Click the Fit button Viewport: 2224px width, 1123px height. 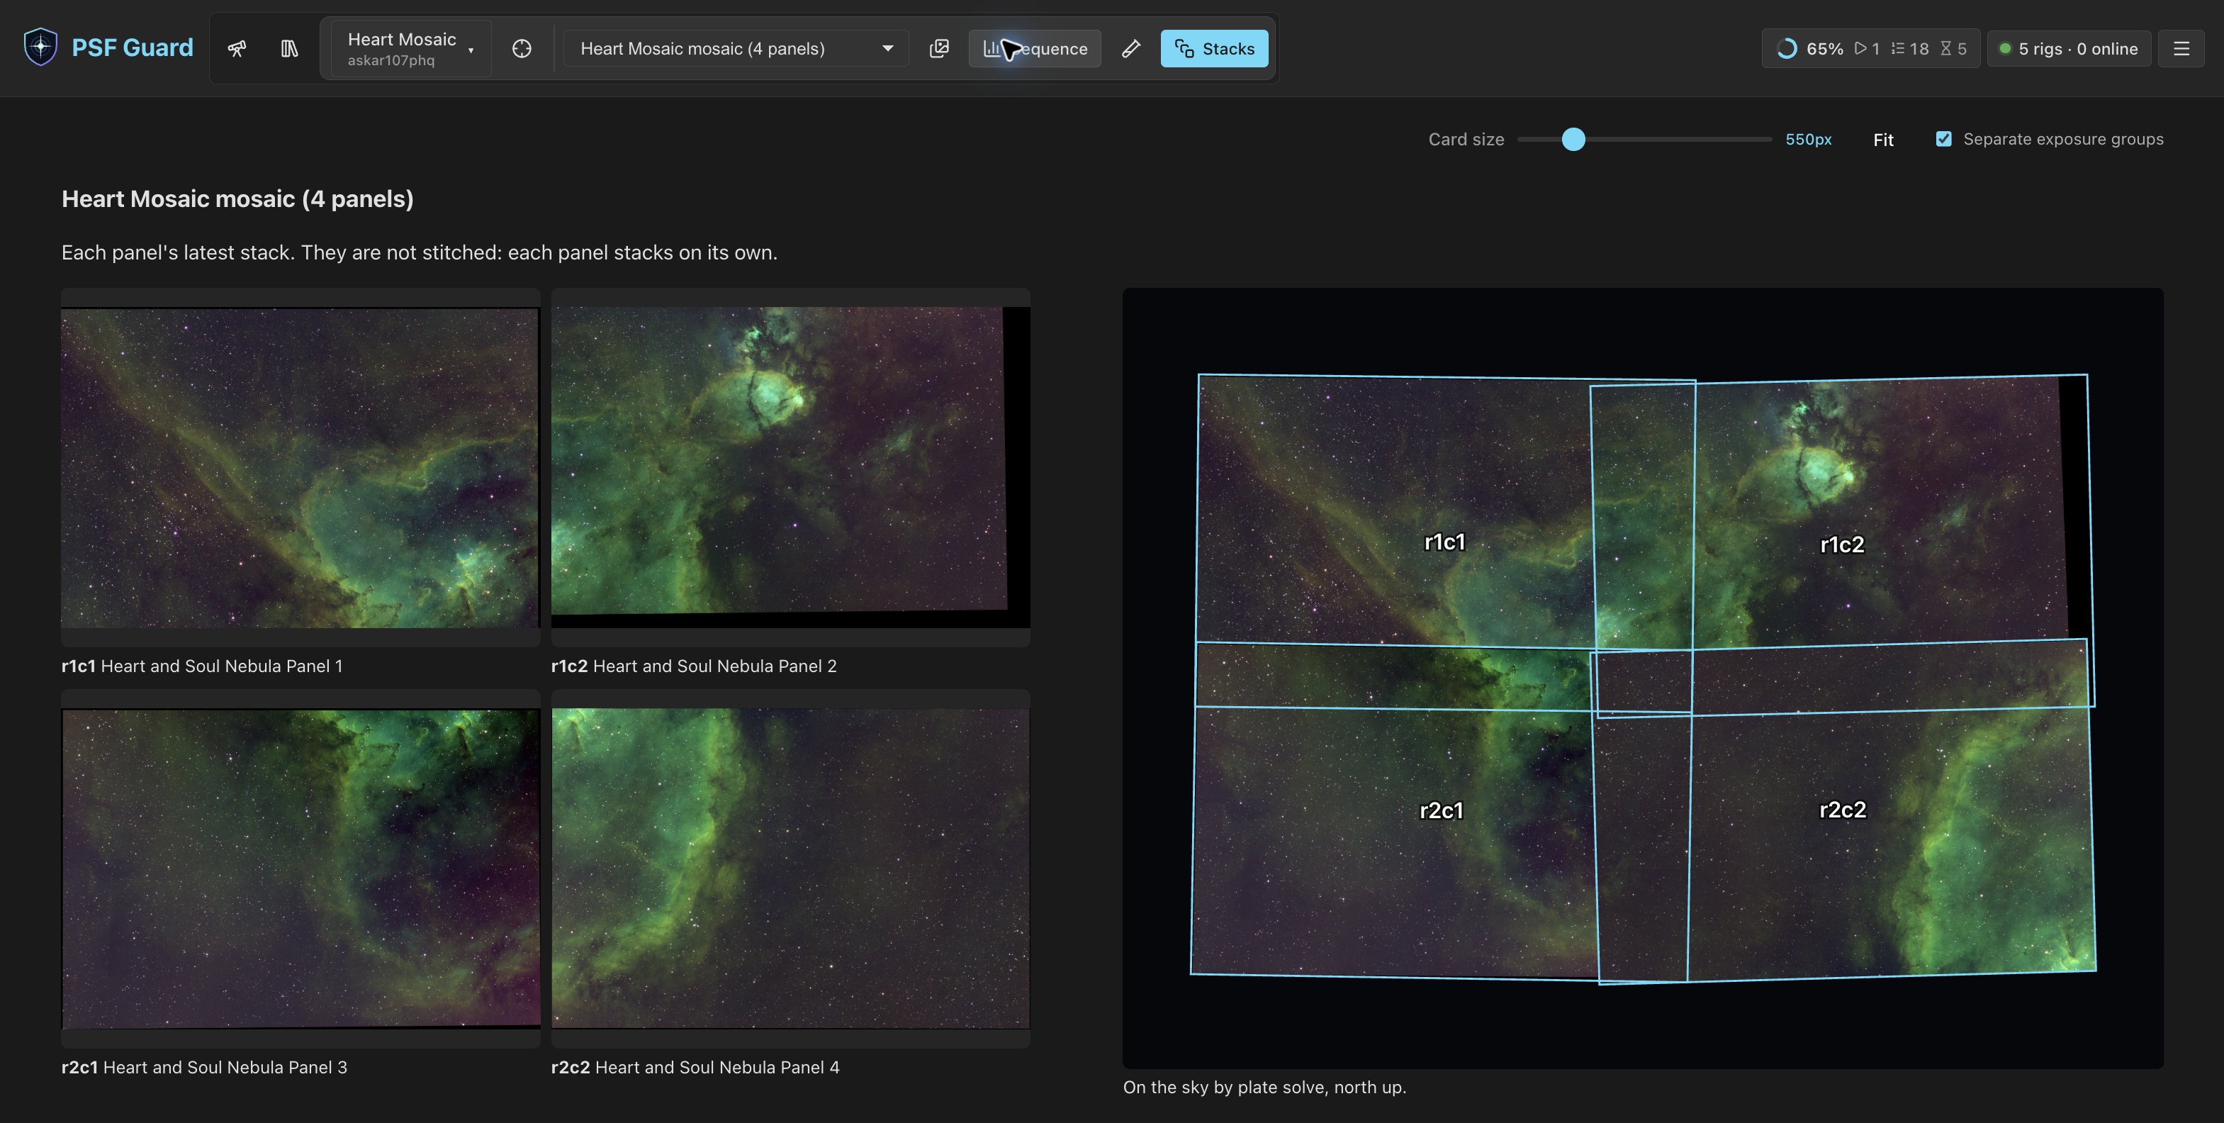1883,140
